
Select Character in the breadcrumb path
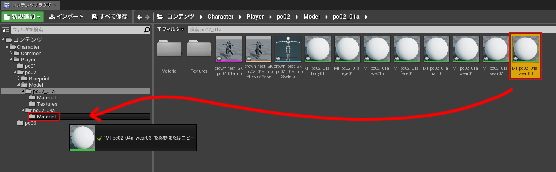(220, 17)
